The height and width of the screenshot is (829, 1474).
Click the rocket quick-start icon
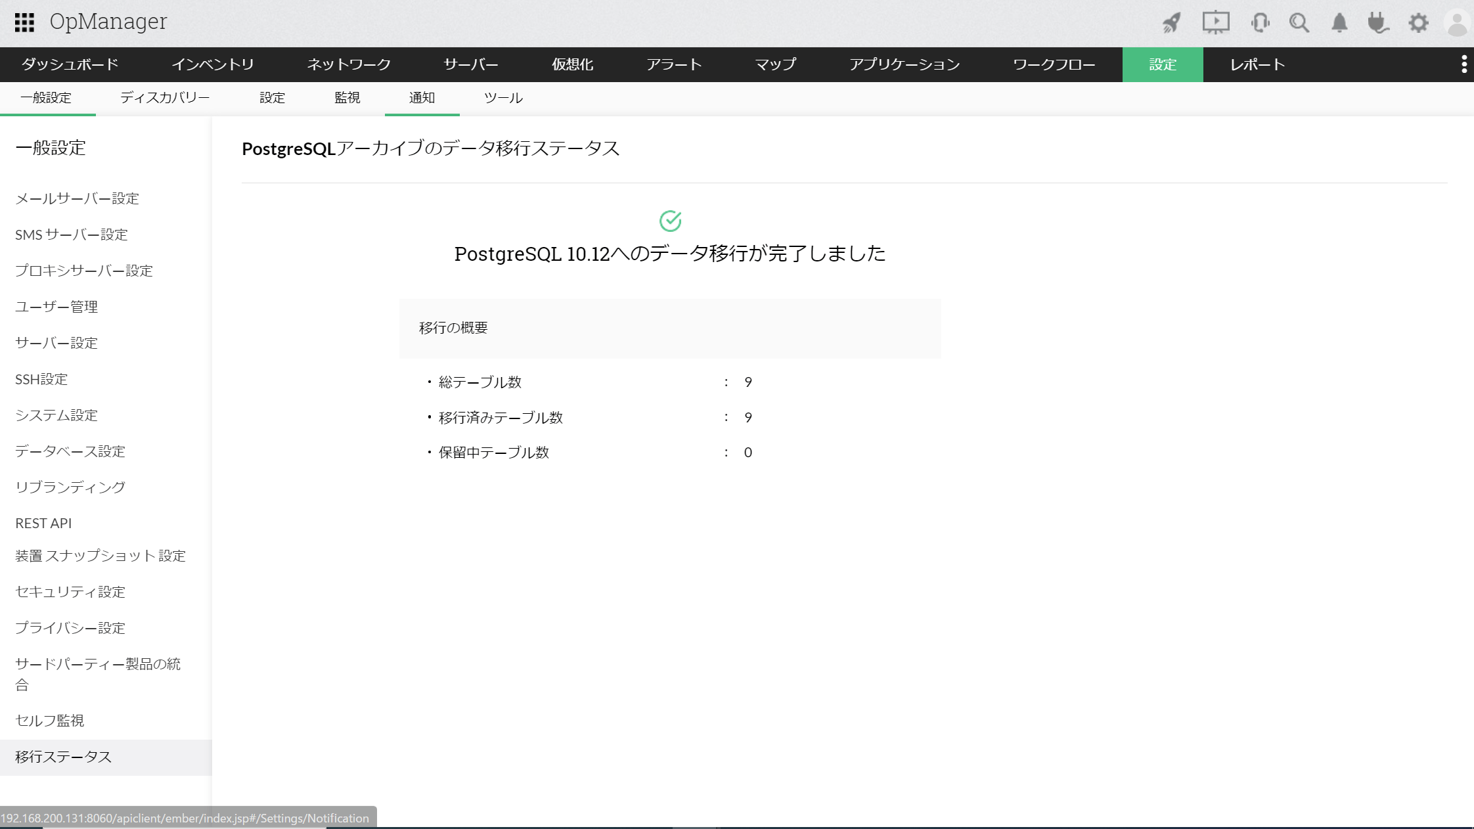click(x=1172, y=23)
